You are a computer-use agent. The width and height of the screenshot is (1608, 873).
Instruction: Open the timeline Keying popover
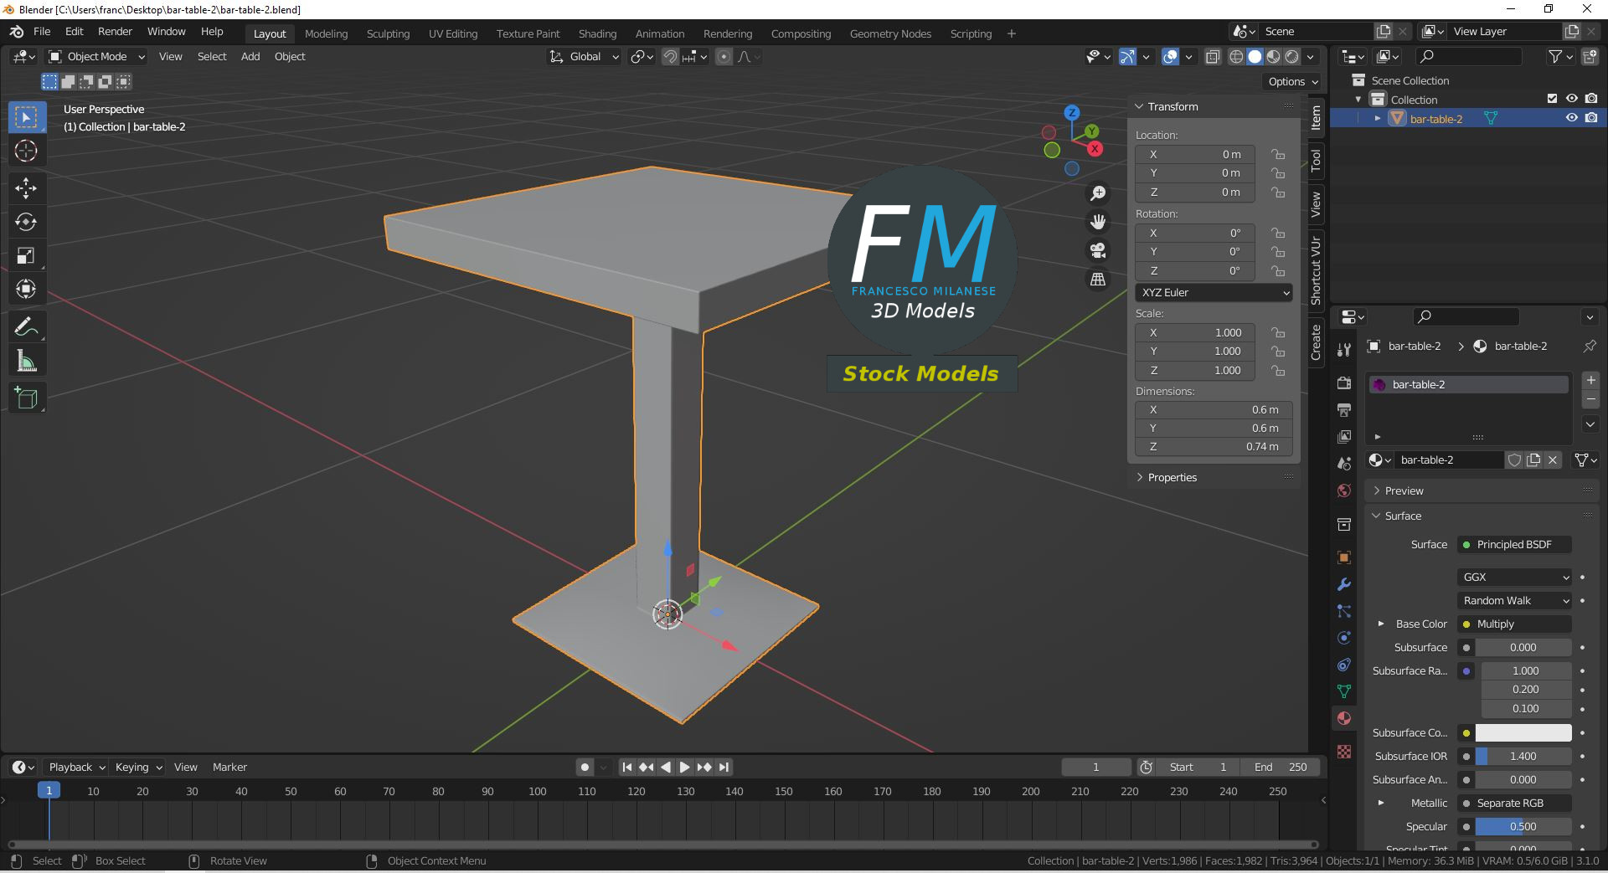click(138, 768)
